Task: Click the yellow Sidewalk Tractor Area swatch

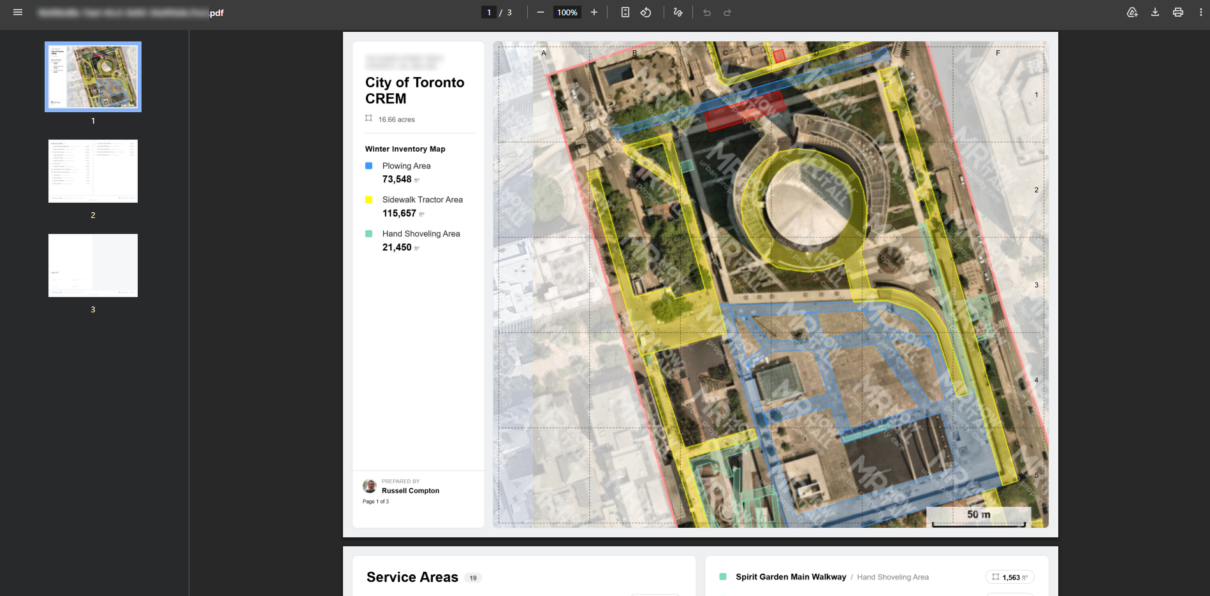Action: tap(368, 200)
